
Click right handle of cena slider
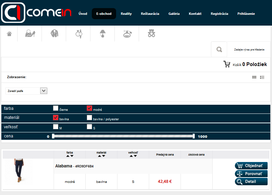coord(194,136)
